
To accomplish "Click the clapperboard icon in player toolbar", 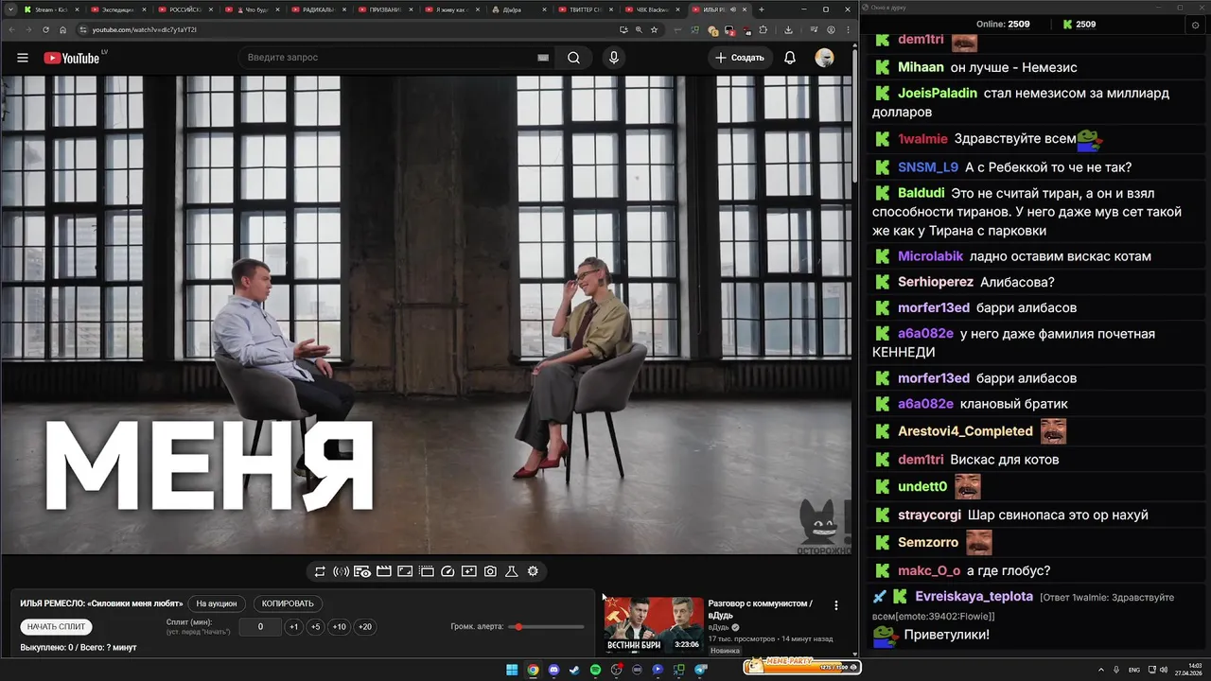I will point(384,571).
